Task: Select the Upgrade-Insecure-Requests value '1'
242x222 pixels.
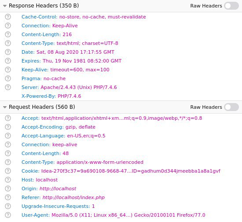Action: pyautogui.click(x=93, y=206)
